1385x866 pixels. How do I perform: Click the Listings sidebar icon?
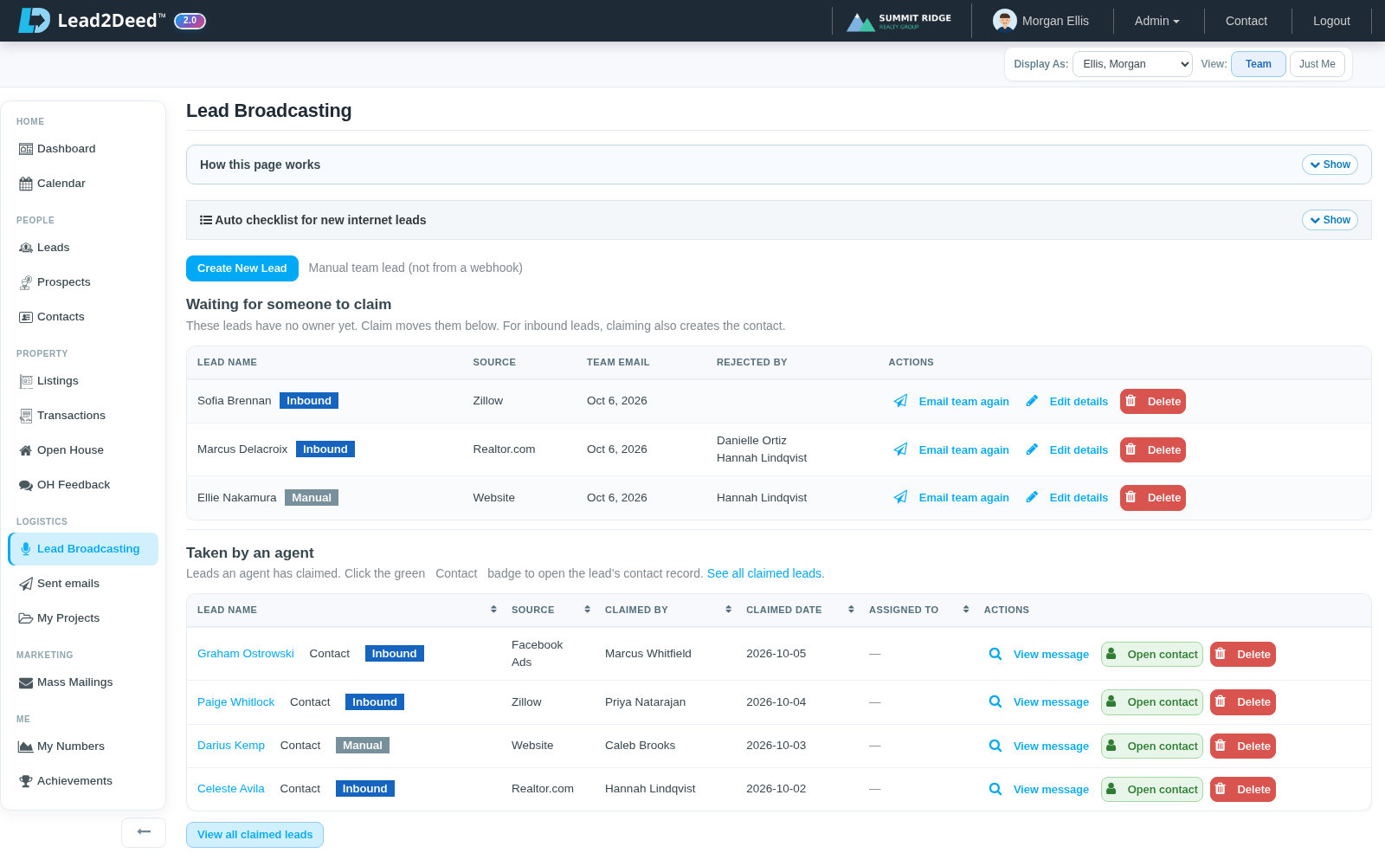click(x=26, y=381)
